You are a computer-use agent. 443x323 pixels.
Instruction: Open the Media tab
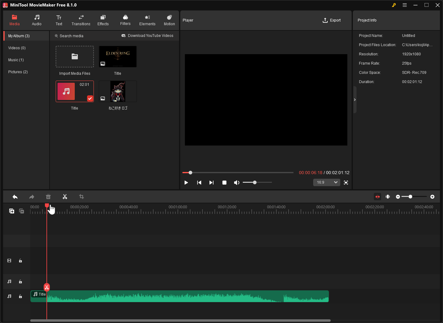tap(14, 20)
